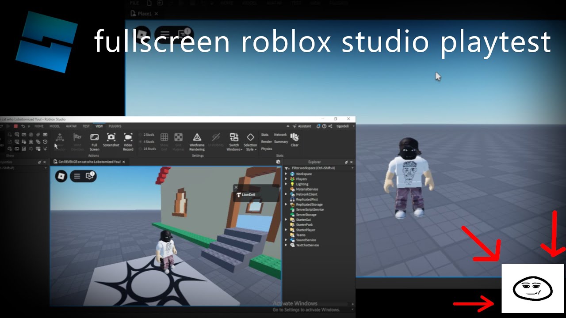This screenshot has width=566, height=318.
Task: Choose the 2 Studs grid option
Action: pyautogui.click(x=147, y=135)
